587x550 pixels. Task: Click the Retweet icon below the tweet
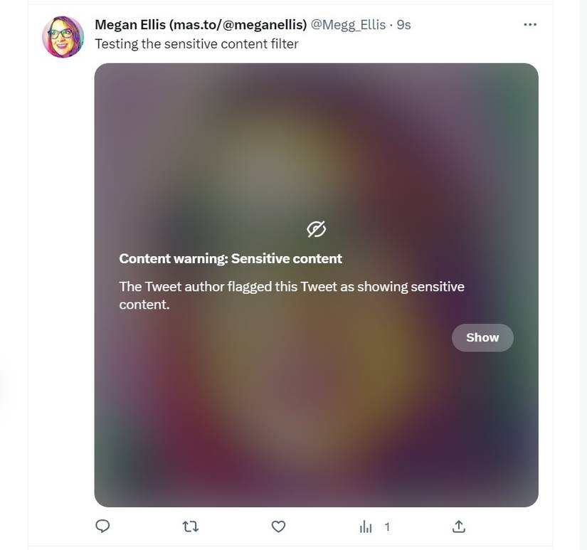(190, 526)
